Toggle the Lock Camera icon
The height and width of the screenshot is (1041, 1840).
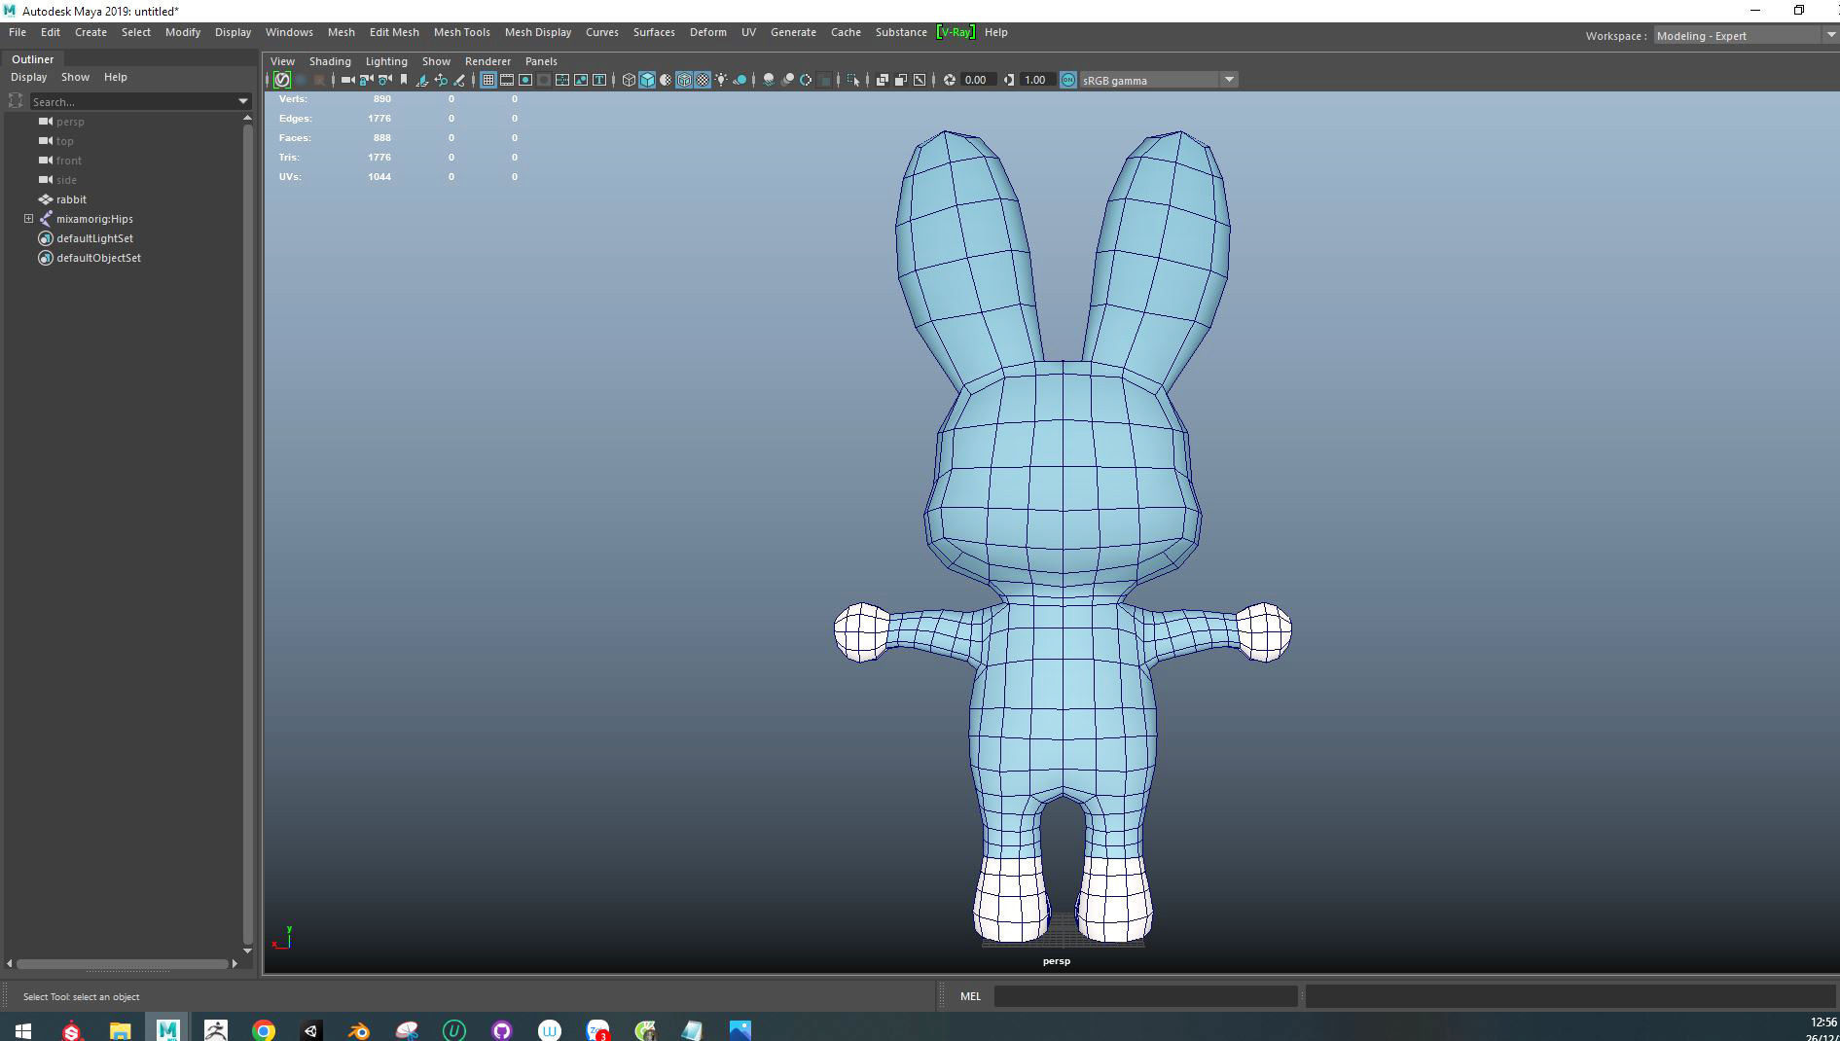coord(366,80)
